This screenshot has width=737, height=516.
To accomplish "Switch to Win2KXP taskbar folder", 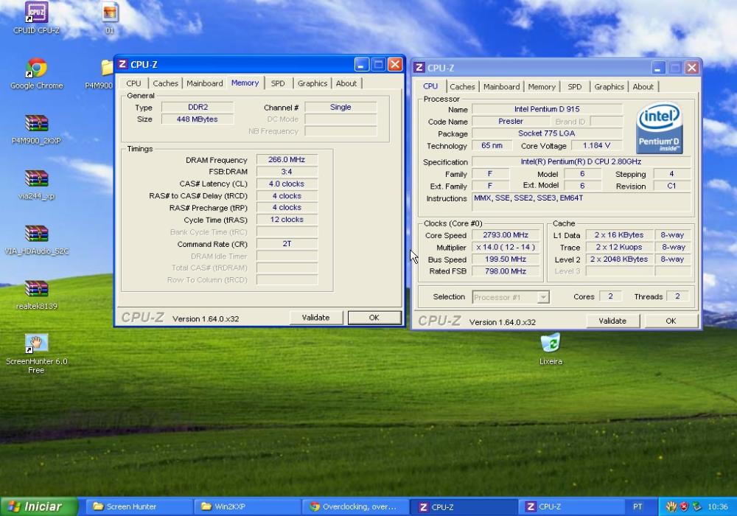I will tap(248, 506).
